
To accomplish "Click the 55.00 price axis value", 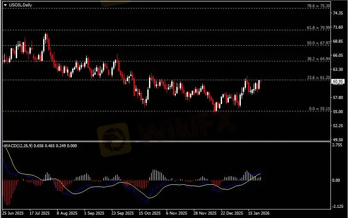I will (338, 111).
